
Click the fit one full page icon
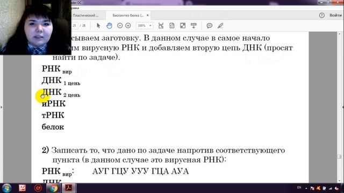click(172, 26)
